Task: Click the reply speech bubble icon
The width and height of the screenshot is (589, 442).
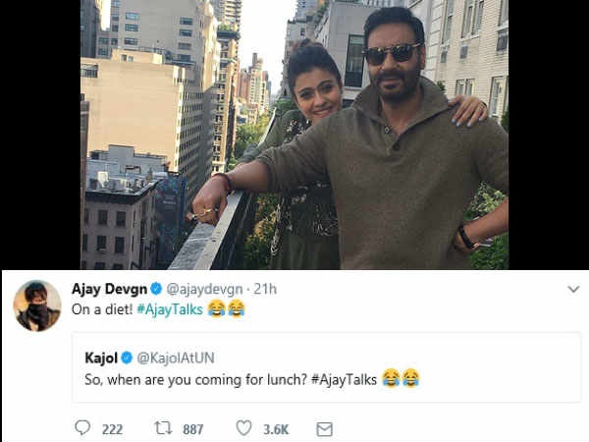Action: pyautogui.click(x=82, y=428)
